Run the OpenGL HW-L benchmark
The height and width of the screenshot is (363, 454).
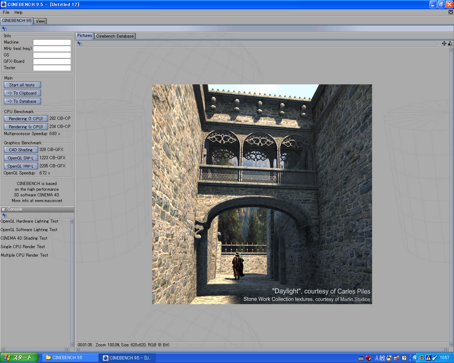click(21, 166)
